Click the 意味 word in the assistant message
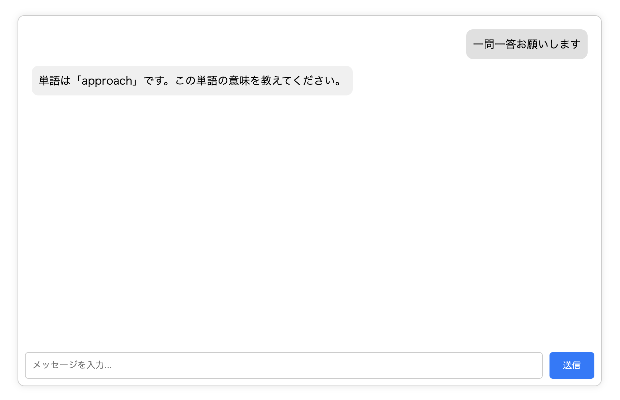The image size is (620, 400). point(239,81)
